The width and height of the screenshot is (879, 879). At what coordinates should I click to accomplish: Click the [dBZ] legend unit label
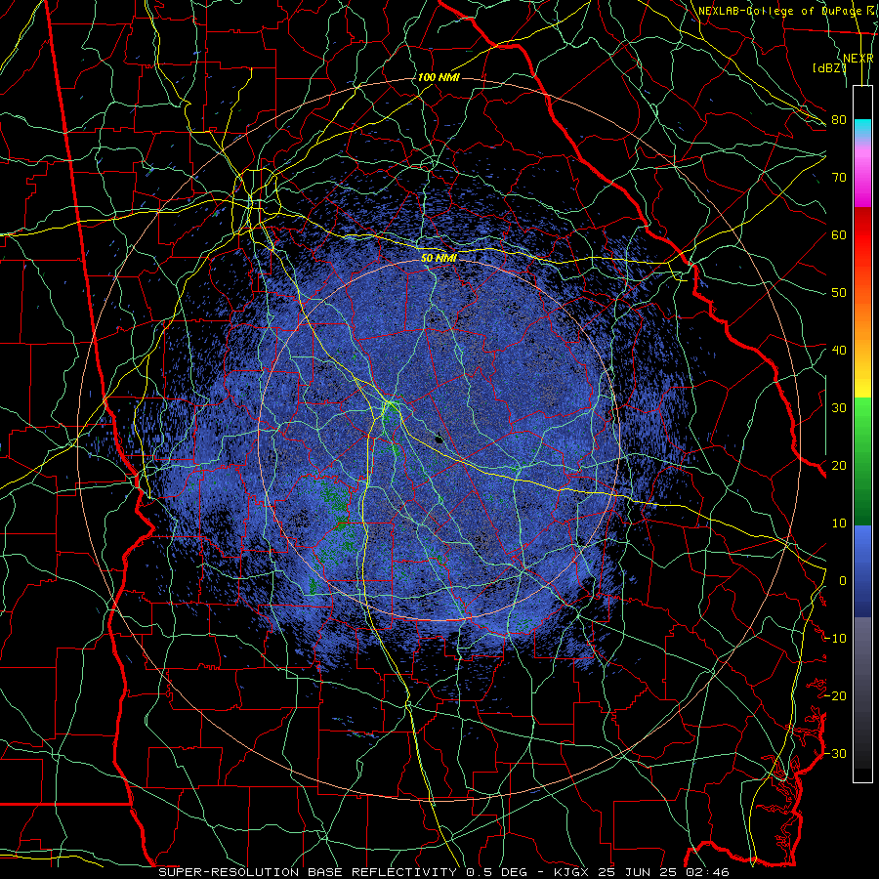[829, 68]
